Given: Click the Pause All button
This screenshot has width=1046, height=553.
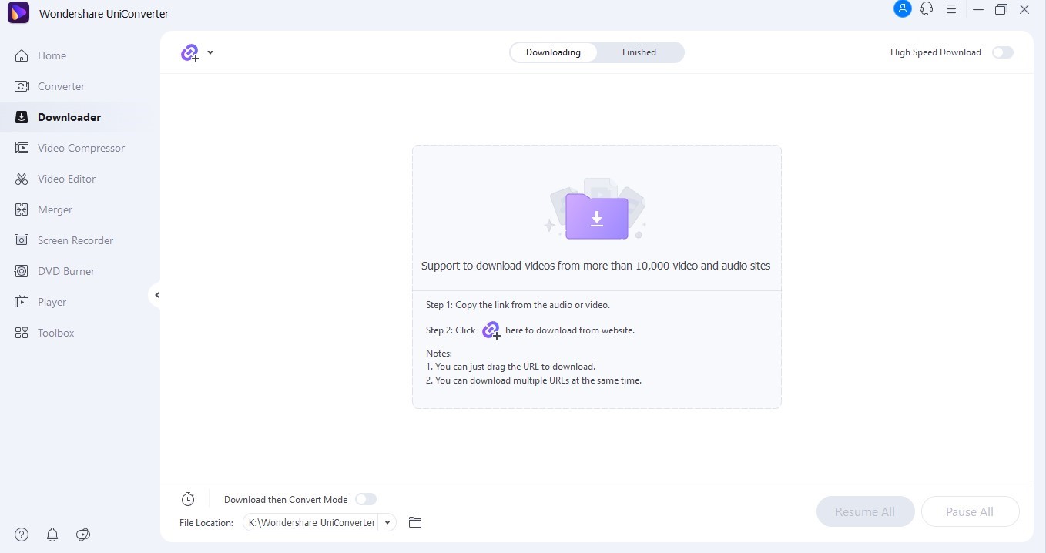Looking at the screenshot, I should click(x=970, y=511).
